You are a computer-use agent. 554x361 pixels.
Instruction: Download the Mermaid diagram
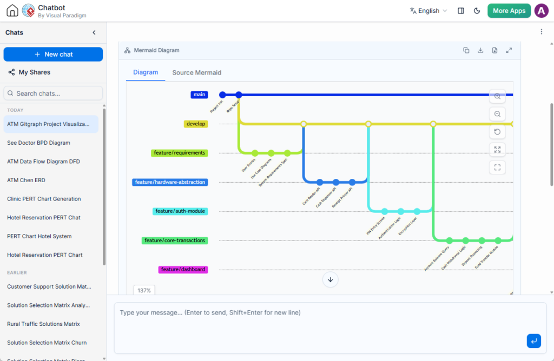(x=480, y=50)
